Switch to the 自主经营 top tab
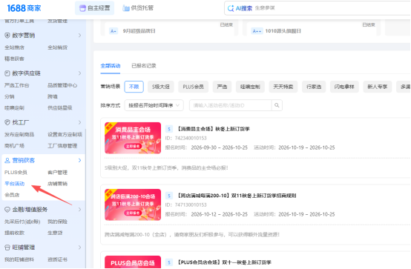411x269 pixels. [x=95, y=8]
